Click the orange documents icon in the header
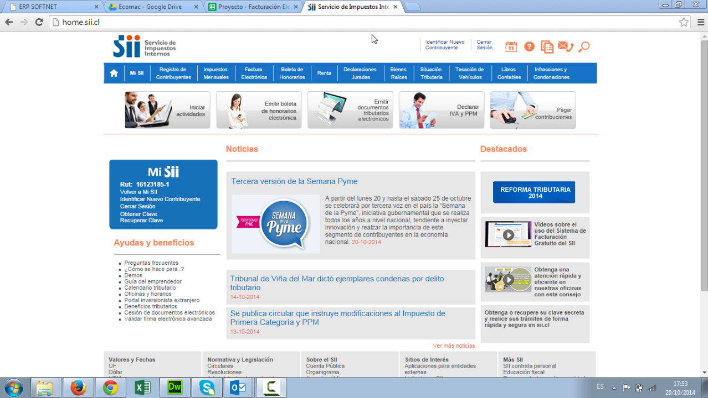Viewport: 708px width, 398px height. coord(547,47)
